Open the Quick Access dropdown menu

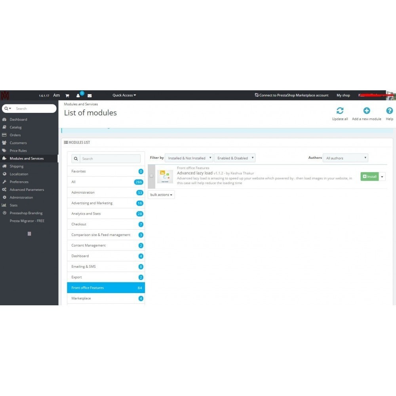pyautogui.click(x=124, y=95)
